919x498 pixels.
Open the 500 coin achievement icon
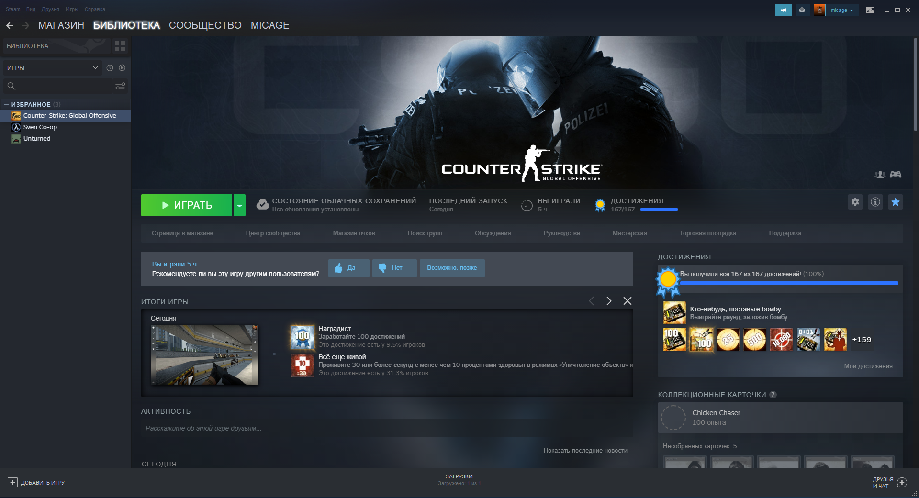click(x=755, y=340)
